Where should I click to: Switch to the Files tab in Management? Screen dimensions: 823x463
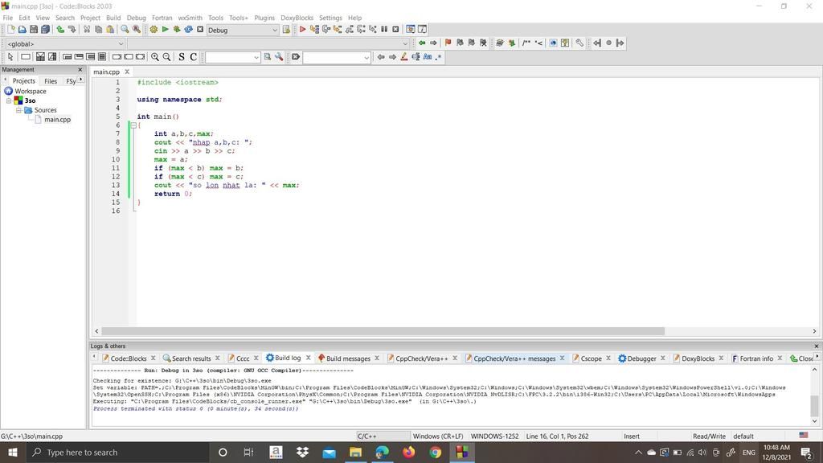point(51,81)
